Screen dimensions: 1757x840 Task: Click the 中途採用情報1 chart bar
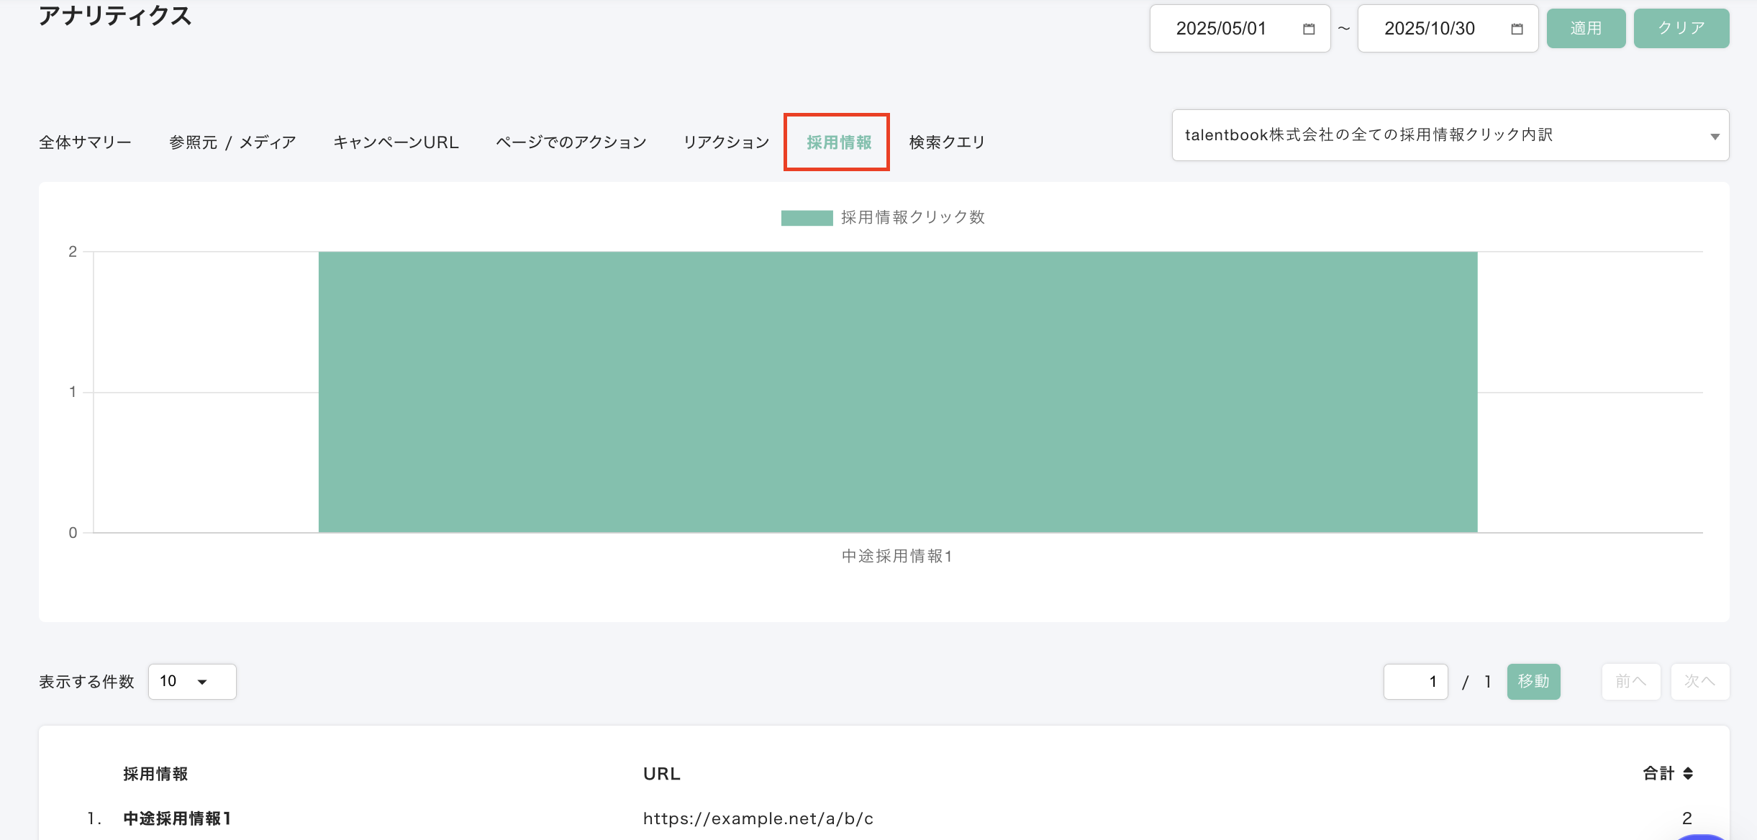[897, 392]
